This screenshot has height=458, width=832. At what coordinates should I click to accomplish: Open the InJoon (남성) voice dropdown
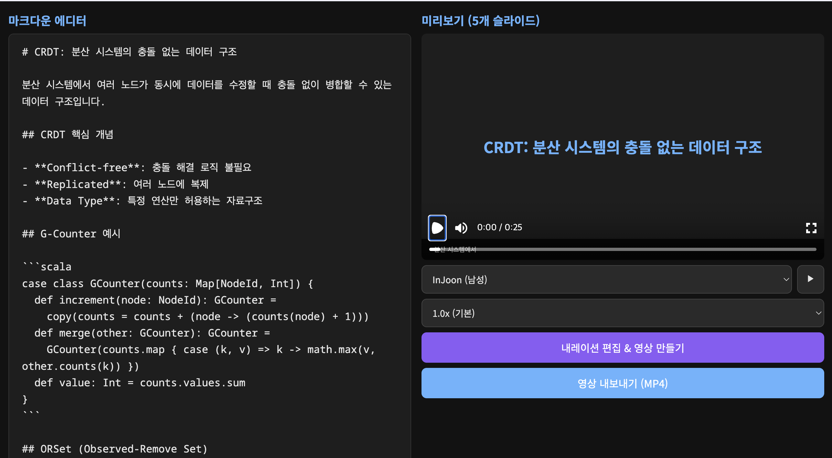point(606,280)
